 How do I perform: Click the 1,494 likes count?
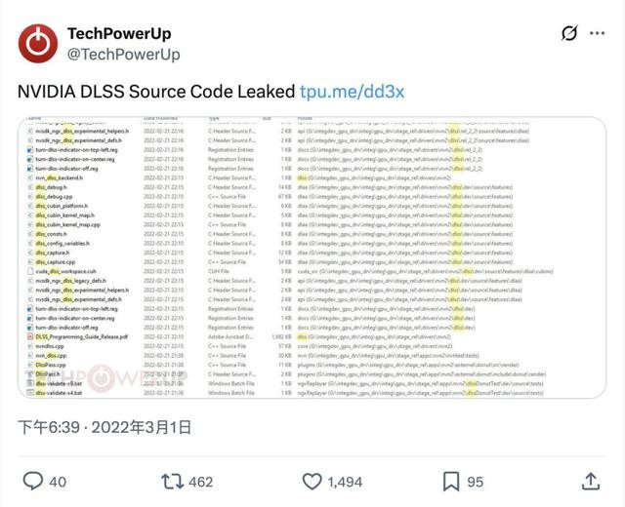click(345, 482)
